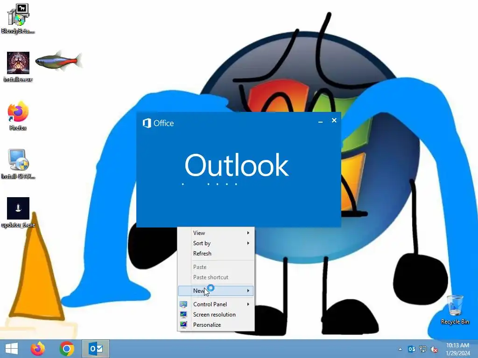Click the Outlook title text on splash
Image resolution: width=478 pixels, height=358 pixels.
coord(237,165)
